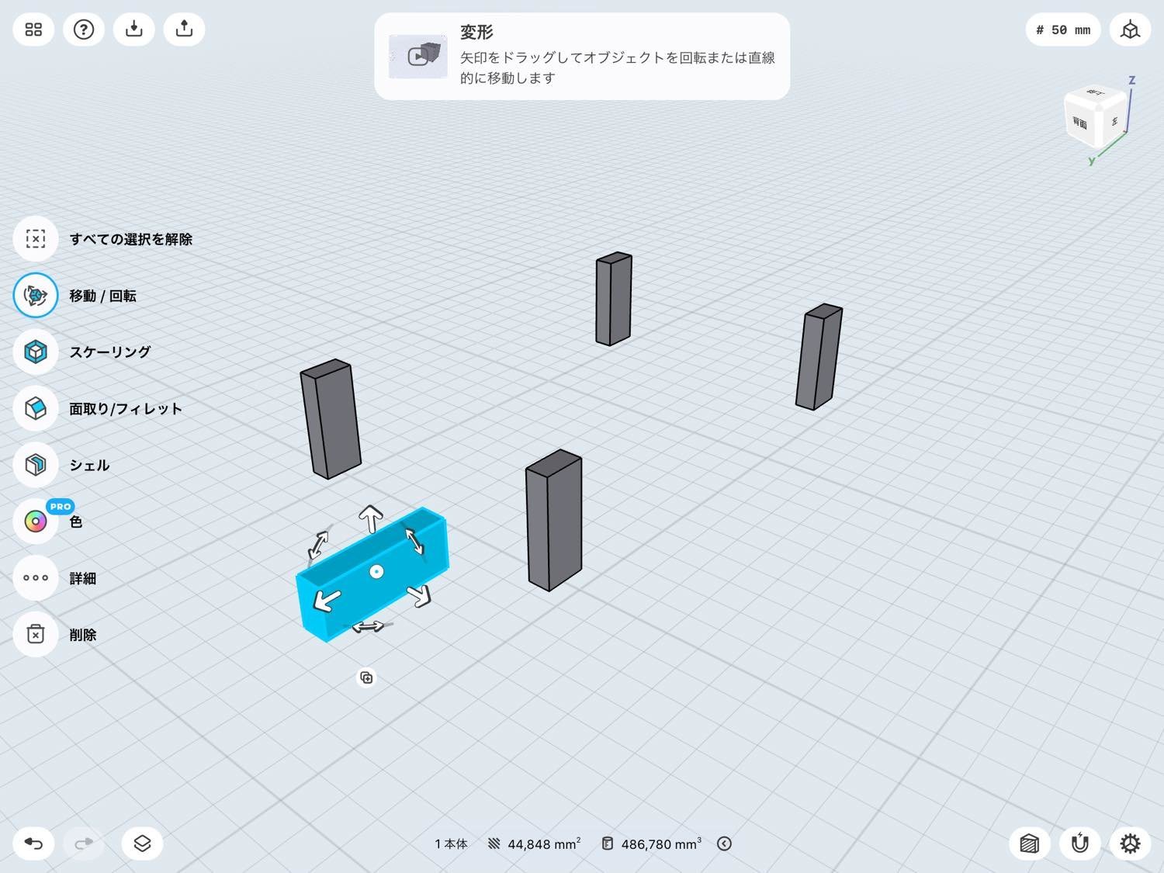Click the bottom rotation arrow handle

click(368, 626)
